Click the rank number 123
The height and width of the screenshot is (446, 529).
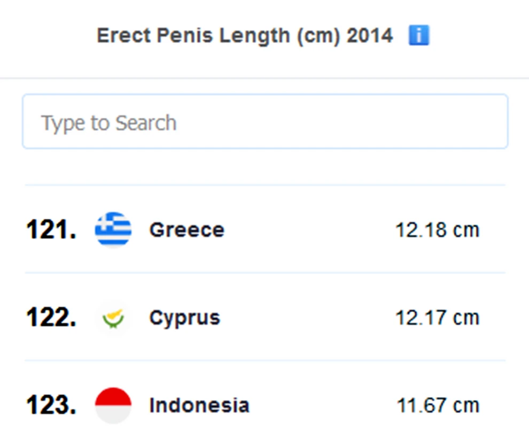coord(51,405)
